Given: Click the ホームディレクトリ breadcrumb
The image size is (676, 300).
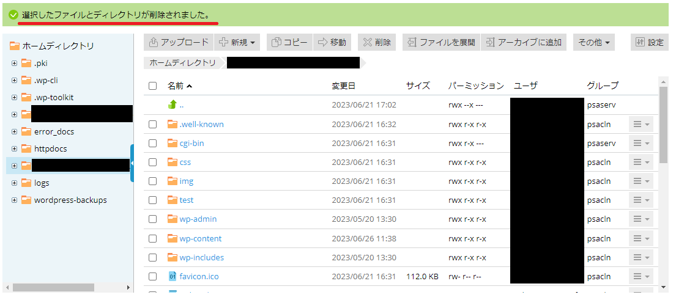Looking at the screenshot, I should pyautogui.click(x=182, y=62).
